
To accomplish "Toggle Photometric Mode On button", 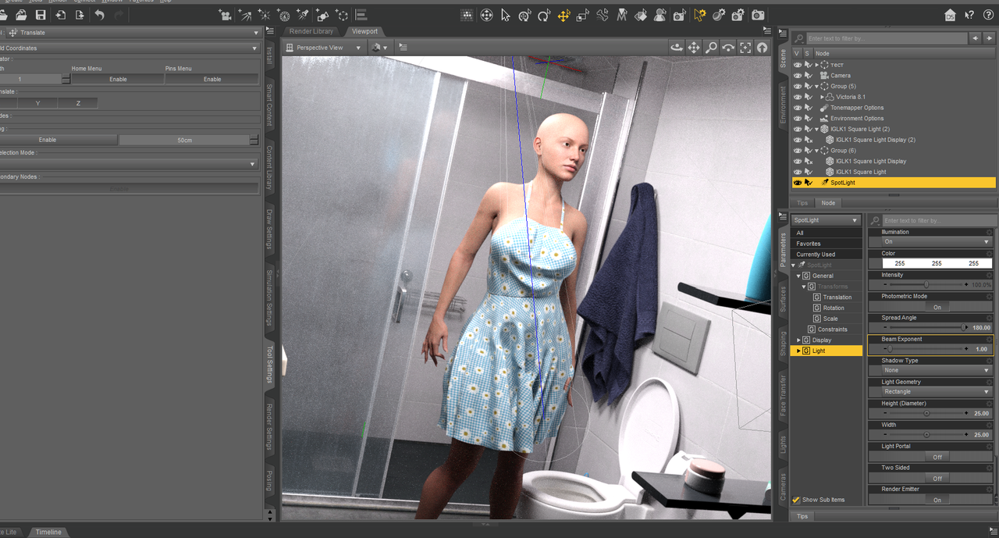I will [x=937, y=307].
